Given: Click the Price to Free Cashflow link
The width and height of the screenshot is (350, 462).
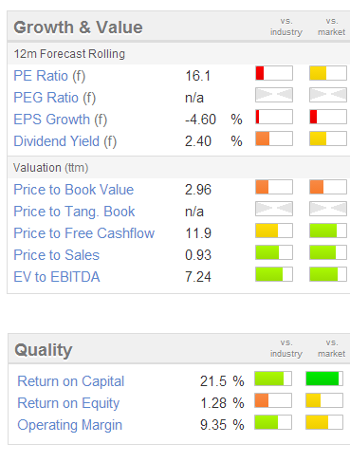Looking at the screenshot, I should 84,233.
